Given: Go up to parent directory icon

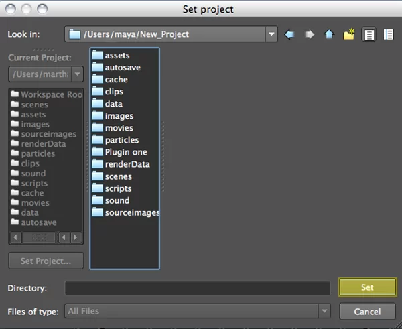Looking at the screenshot, I should tap(328, 34).
